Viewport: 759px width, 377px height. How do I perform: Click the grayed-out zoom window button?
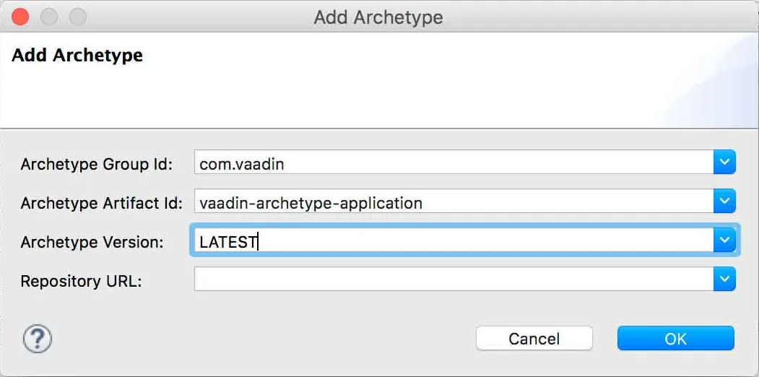(x=77, y=17)
